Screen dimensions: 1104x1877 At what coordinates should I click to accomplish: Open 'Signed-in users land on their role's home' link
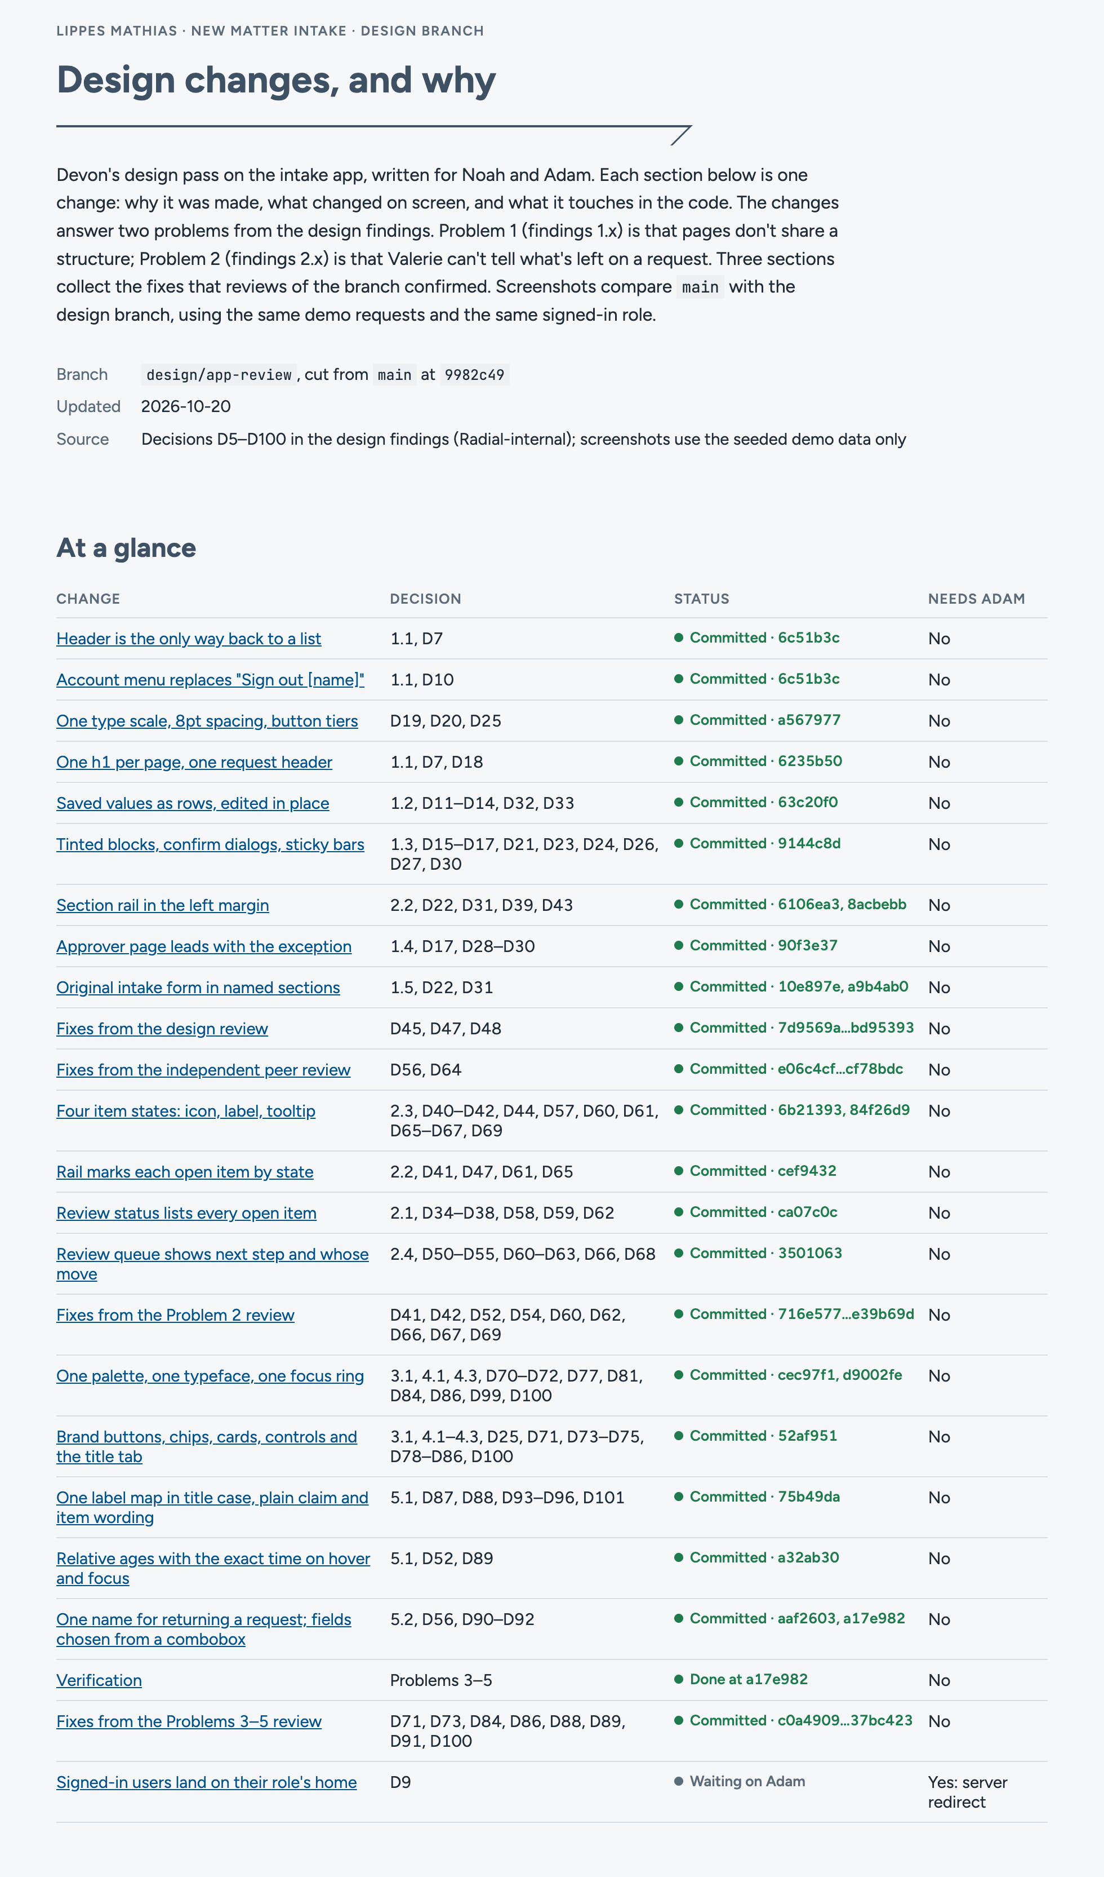click(x=206, y=1782)
